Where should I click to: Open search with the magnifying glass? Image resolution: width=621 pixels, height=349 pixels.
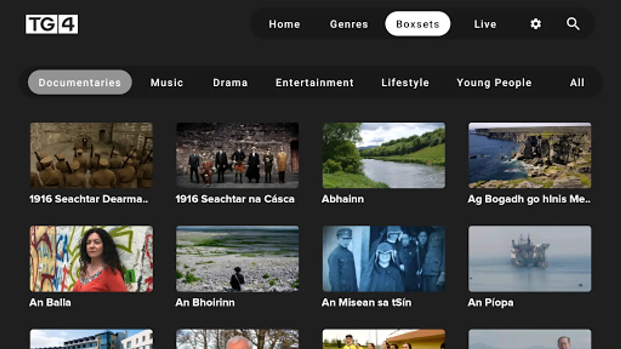[x=573, y=24]
